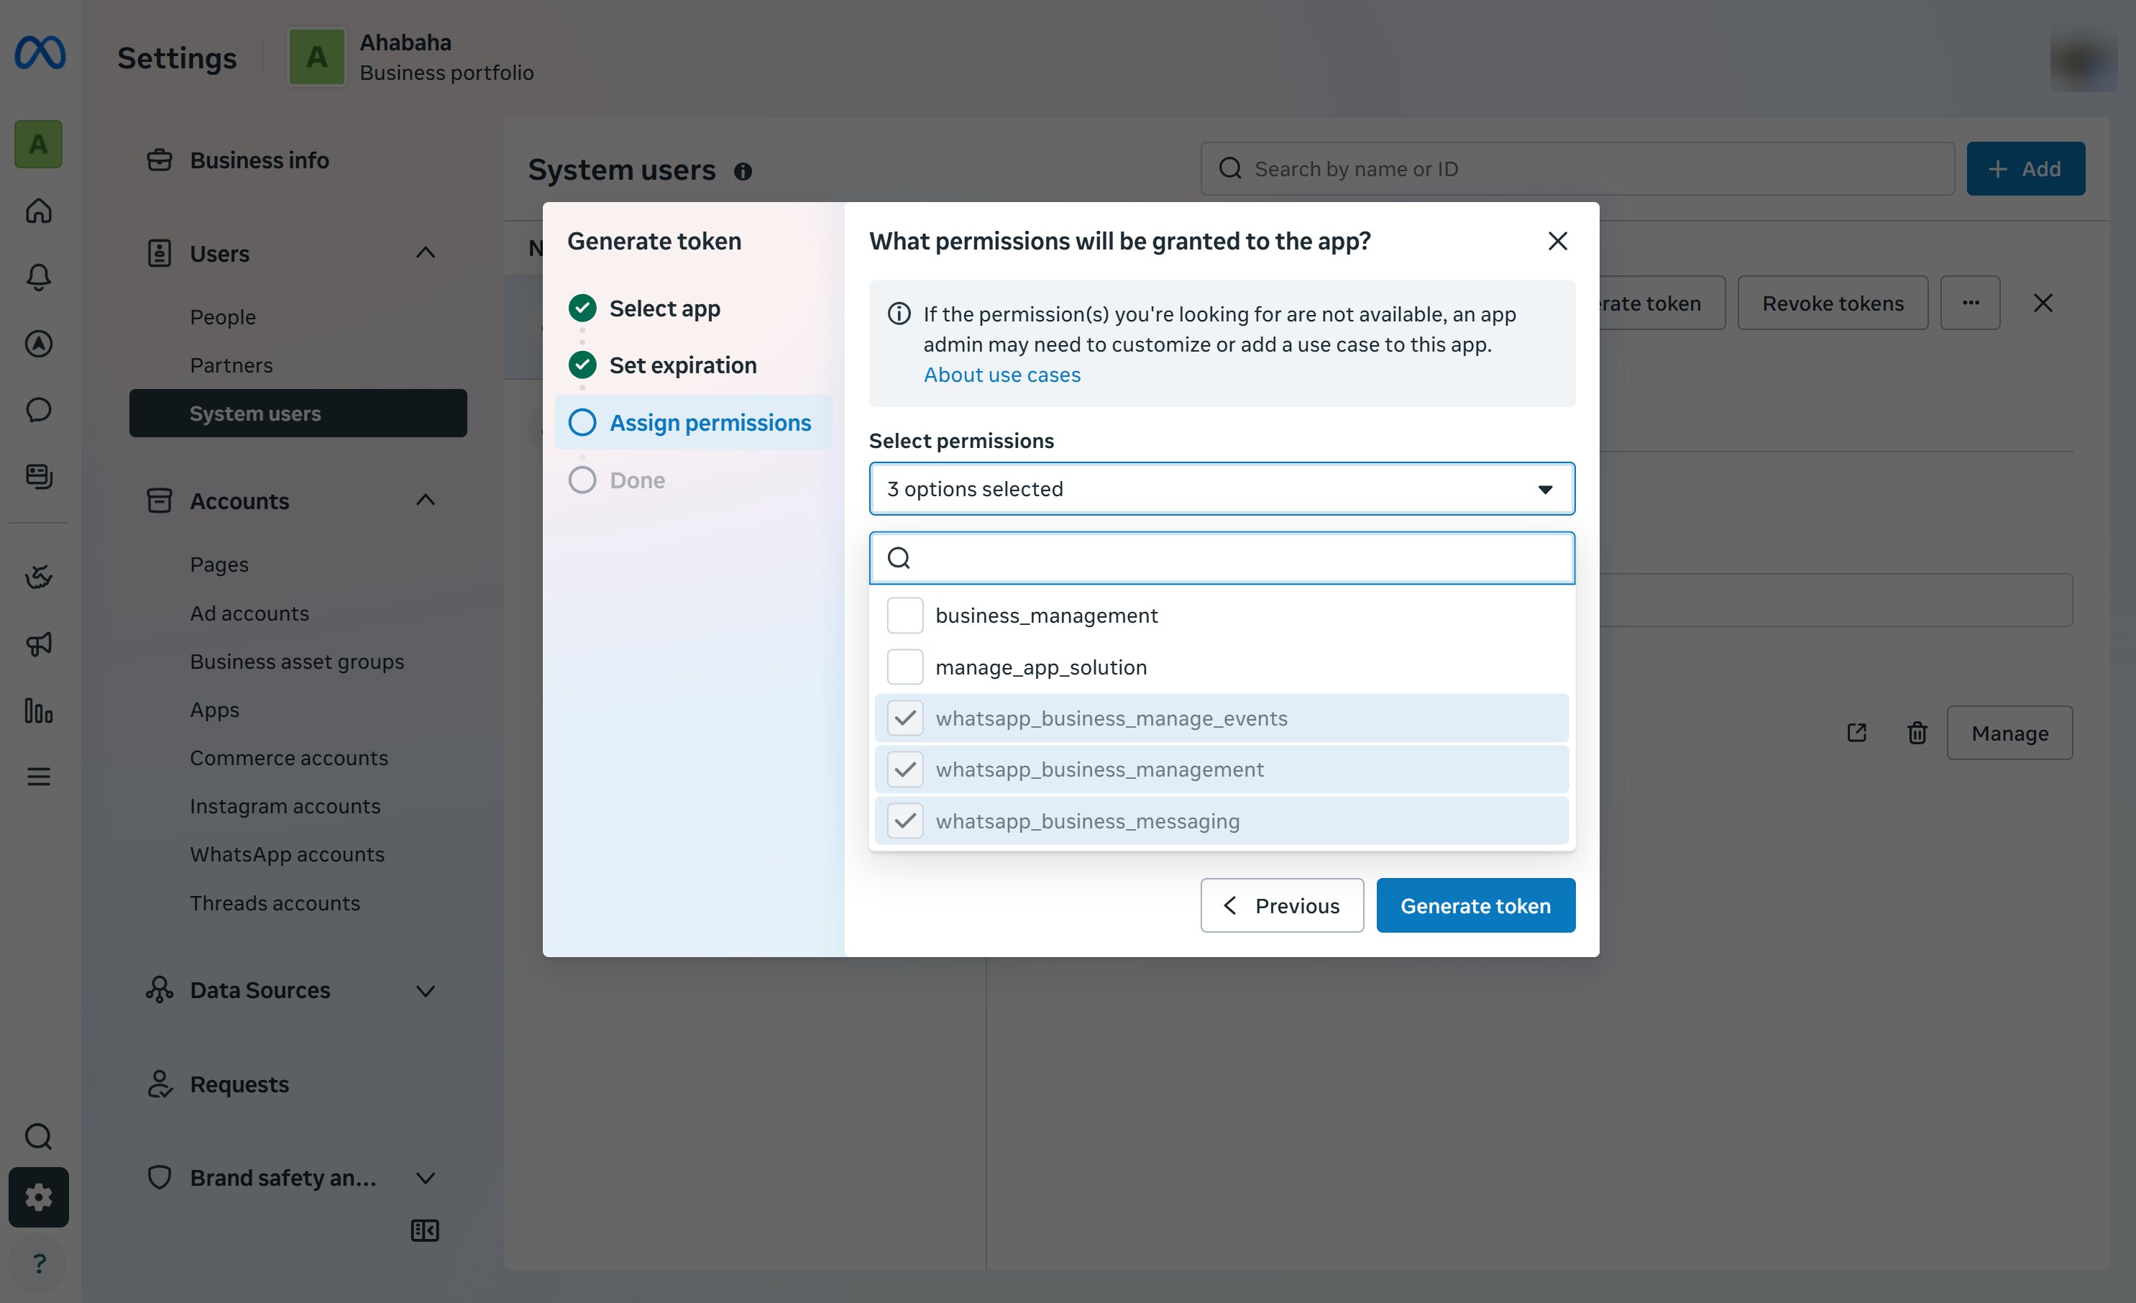
Task: Click the Generate token button
Action: point(1475,905)
